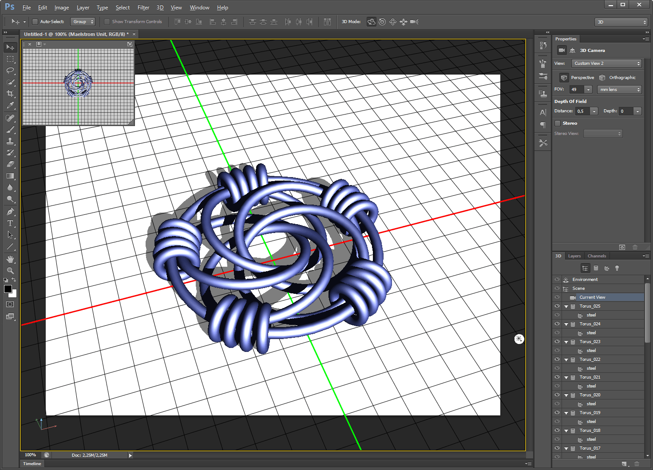Open the 3D menu

(x=160, y=8)
